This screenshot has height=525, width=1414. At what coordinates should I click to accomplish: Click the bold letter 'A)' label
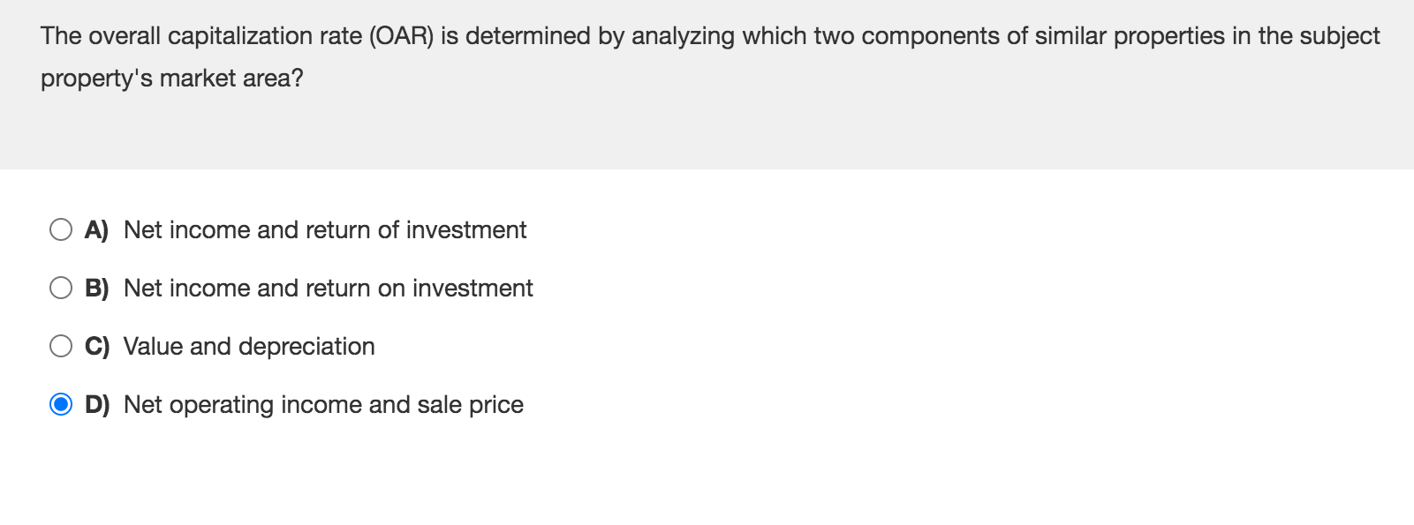95,229
